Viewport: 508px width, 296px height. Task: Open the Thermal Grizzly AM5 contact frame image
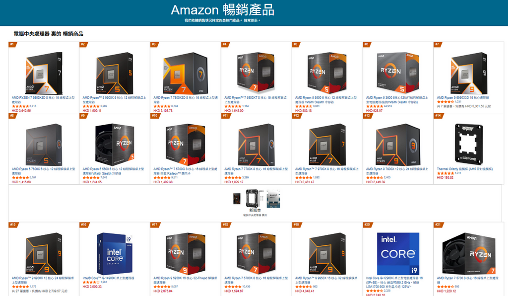pyautogui.click(x=469, y=144)
